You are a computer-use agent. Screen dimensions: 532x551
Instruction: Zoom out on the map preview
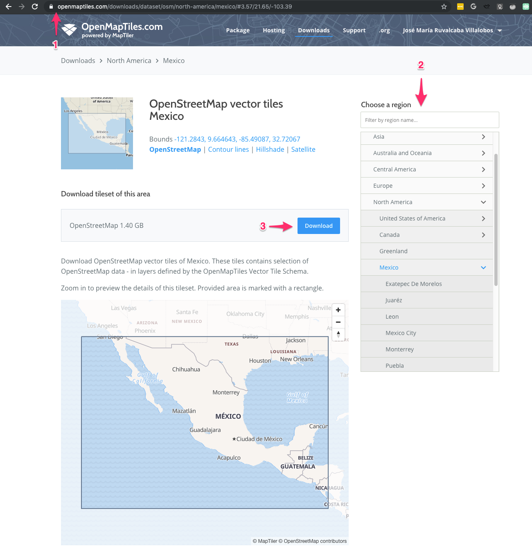click(338, 322)
